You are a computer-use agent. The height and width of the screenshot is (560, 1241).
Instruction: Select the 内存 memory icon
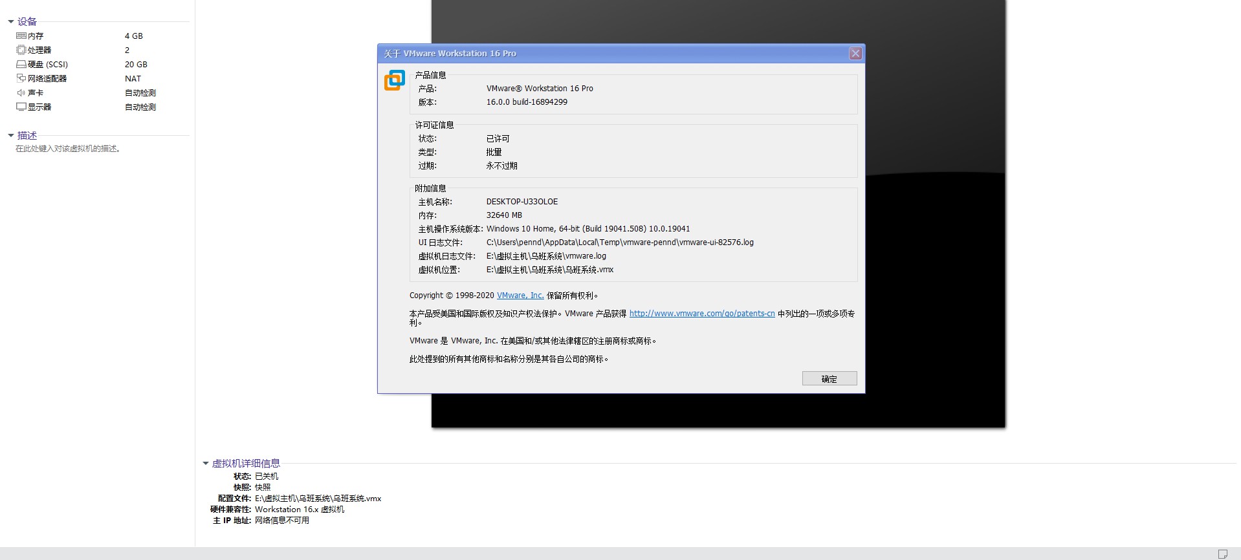(21, 36)
